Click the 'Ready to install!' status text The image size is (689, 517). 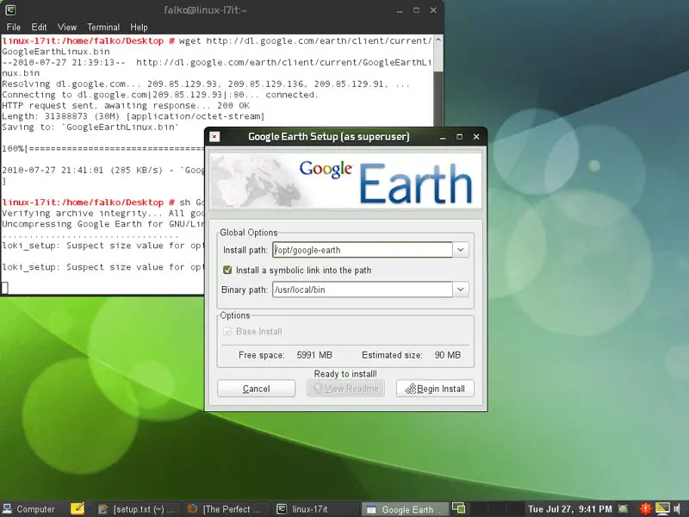pyautogui.click(x=345, y=374)
